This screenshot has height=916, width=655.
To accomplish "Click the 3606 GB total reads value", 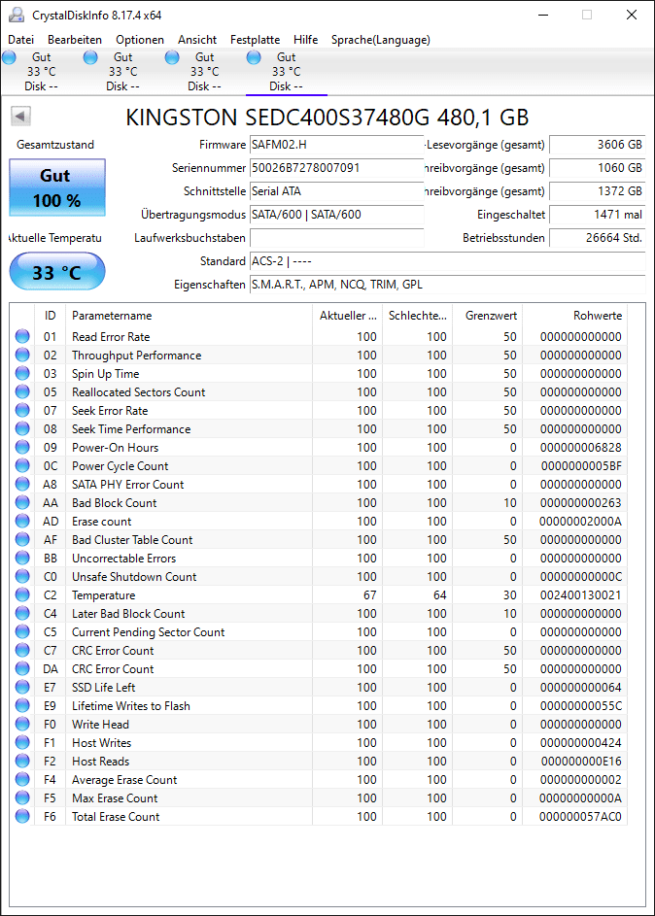I will tap(597, 145).
